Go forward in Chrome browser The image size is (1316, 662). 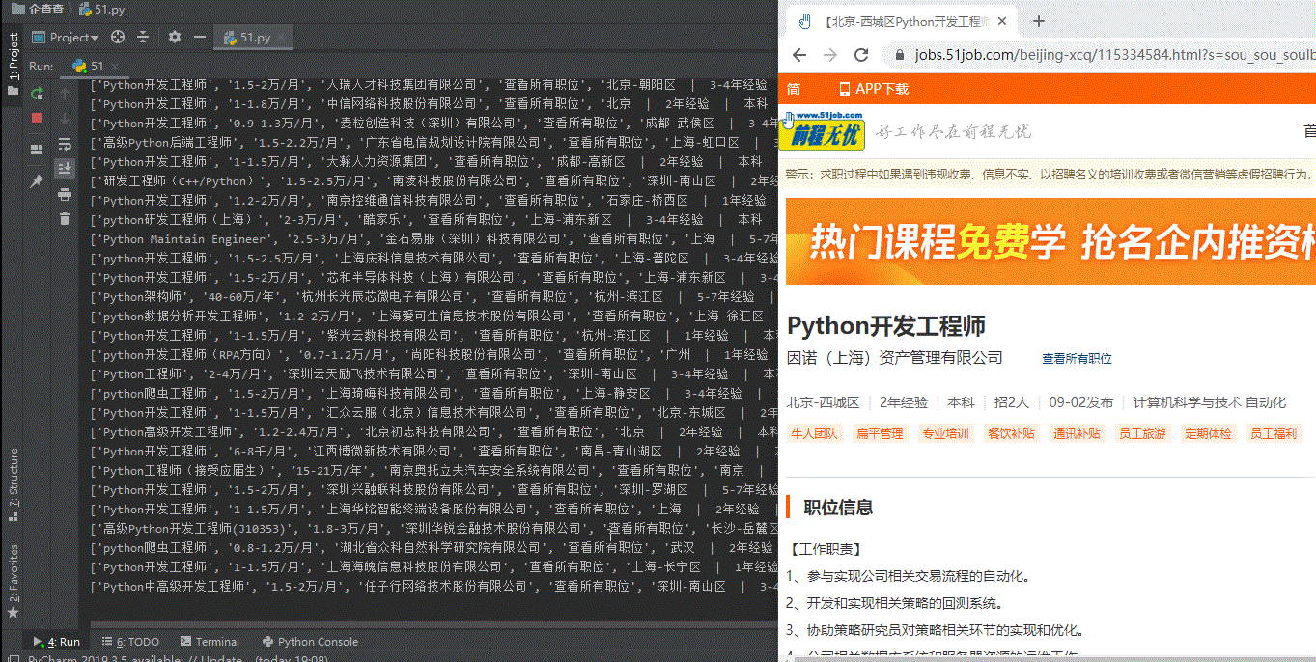point(830,55)
